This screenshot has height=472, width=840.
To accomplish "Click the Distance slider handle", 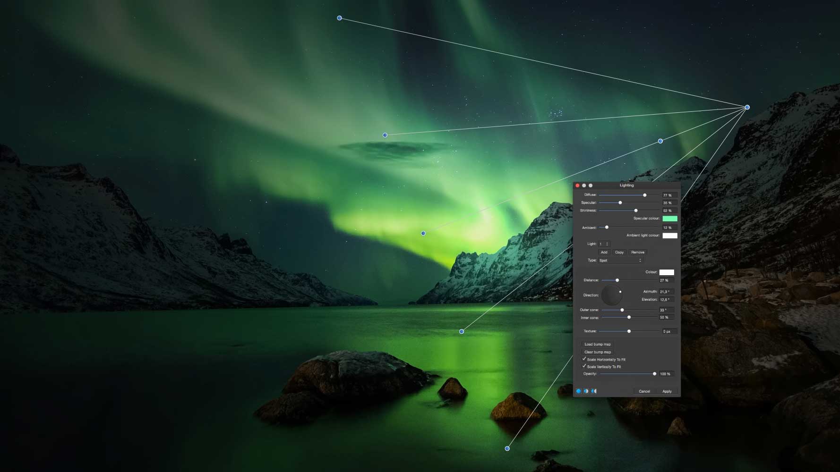I will click(617, 280).
